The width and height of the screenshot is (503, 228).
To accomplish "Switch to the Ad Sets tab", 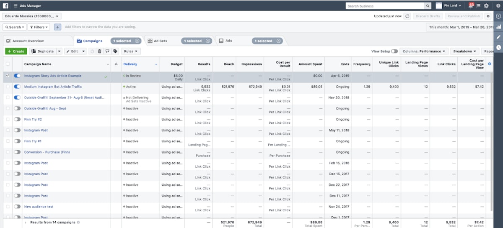I will (158, 41).
